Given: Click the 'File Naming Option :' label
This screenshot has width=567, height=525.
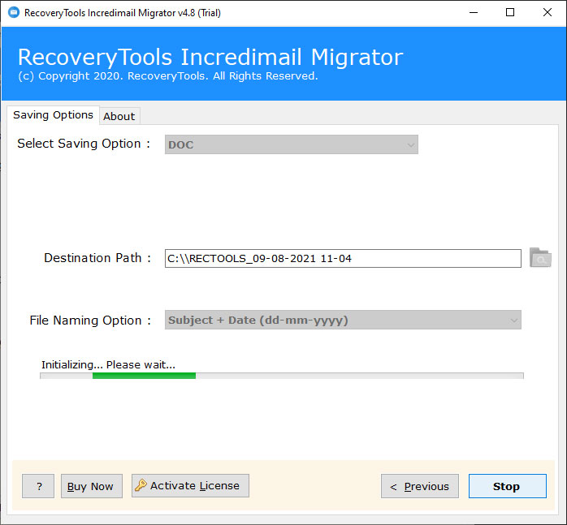Looking at the screenshot, I should [x=90, y=321].
